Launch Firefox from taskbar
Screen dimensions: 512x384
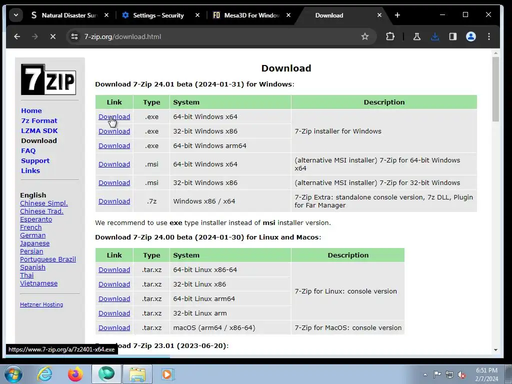[75, 374]
